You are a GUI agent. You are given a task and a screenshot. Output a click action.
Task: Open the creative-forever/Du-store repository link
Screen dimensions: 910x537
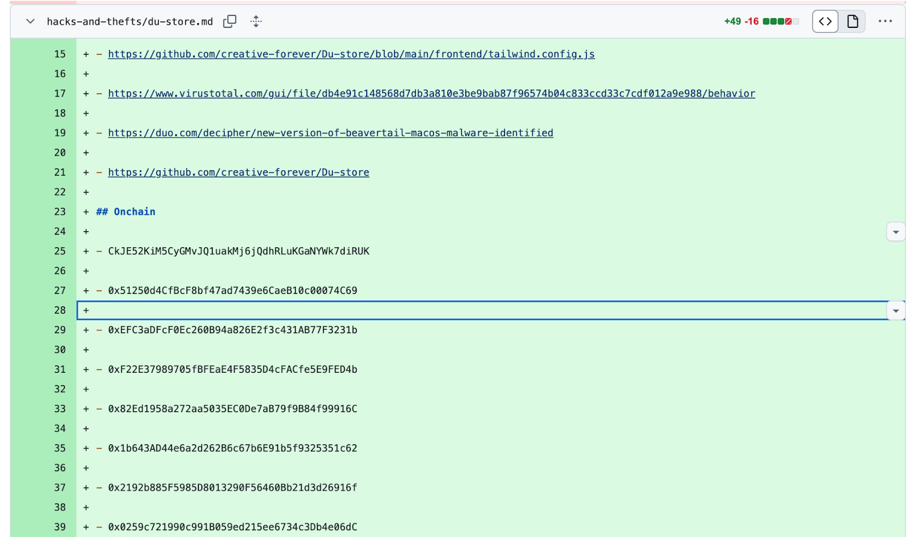pyautogui.click(x=238, y=172)
